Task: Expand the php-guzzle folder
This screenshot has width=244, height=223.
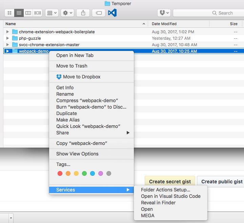Action: click(x=8, y=38)
